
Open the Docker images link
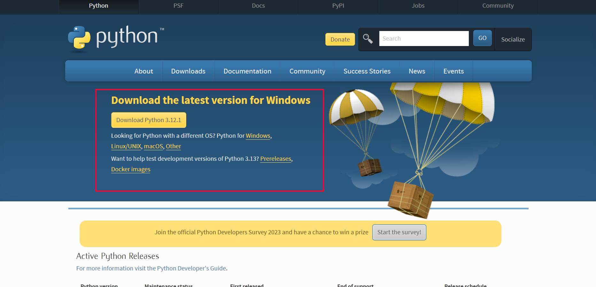131,169
